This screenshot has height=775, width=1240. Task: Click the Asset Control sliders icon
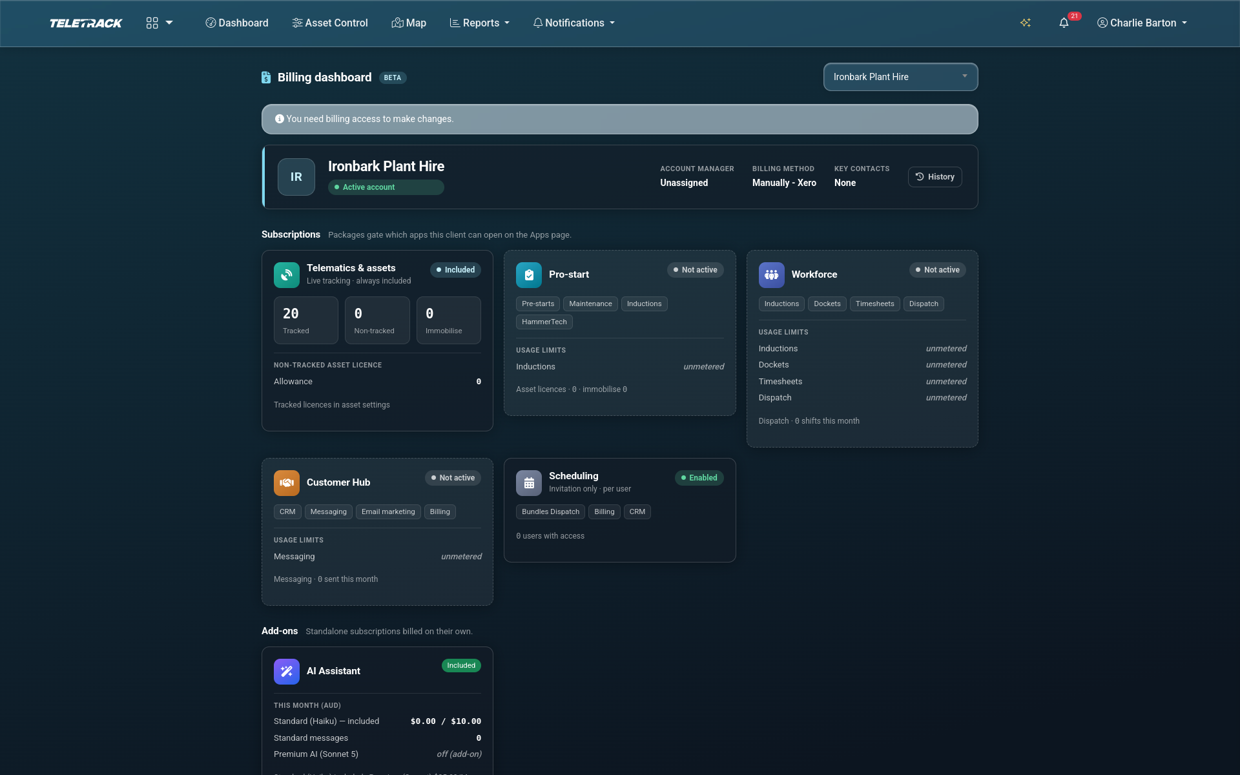tap(297, 23)
